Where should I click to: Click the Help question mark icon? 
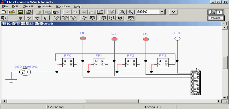tap(173, 12)
